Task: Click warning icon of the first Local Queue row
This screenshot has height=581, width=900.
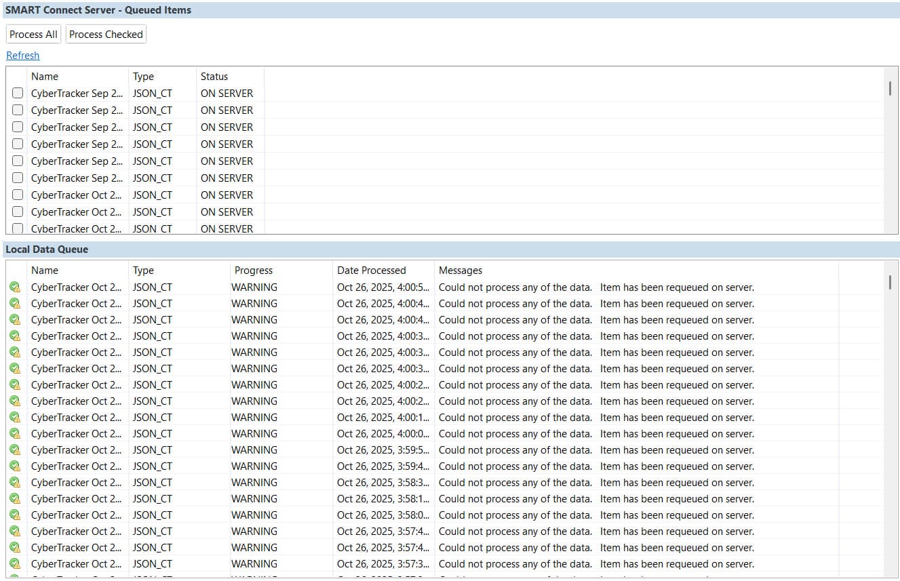Action: [15, 287]
